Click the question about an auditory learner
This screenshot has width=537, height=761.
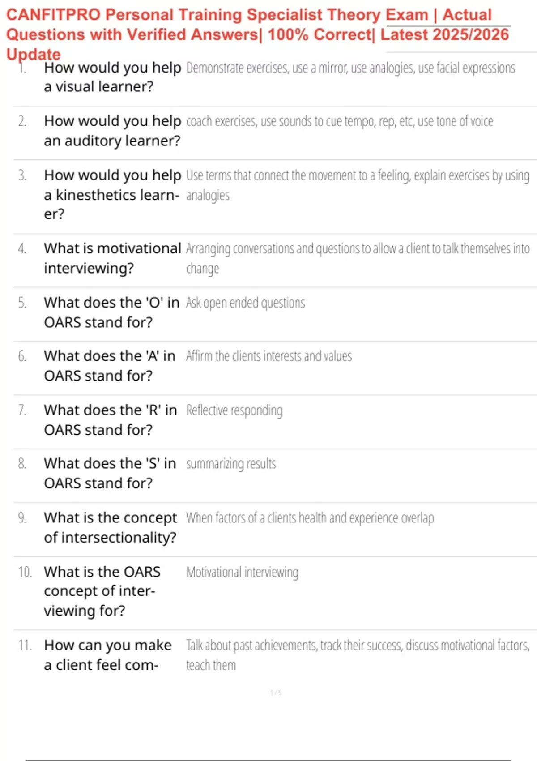(112, 131)
